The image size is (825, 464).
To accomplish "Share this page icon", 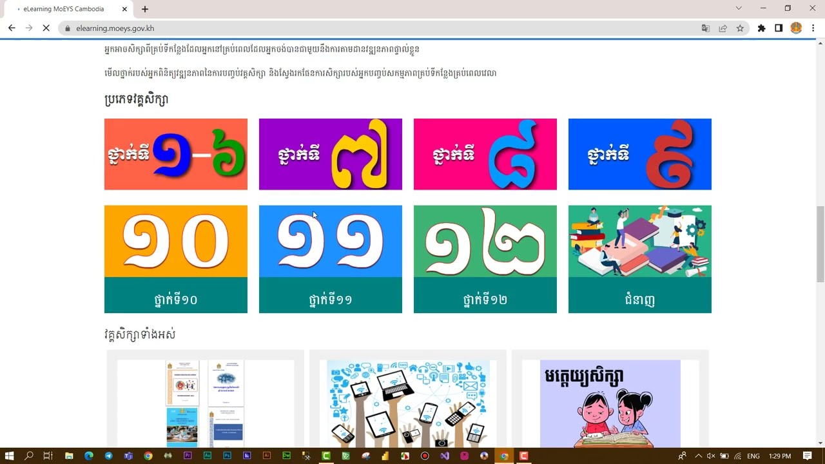I will [x=723, y=28].
